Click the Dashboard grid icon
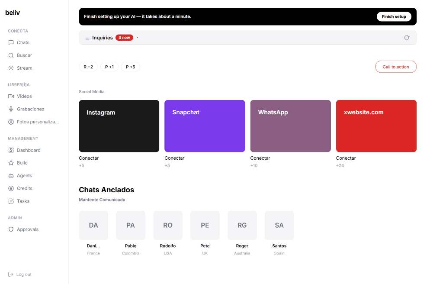This screenshot has height=284, width=443. 11,150
